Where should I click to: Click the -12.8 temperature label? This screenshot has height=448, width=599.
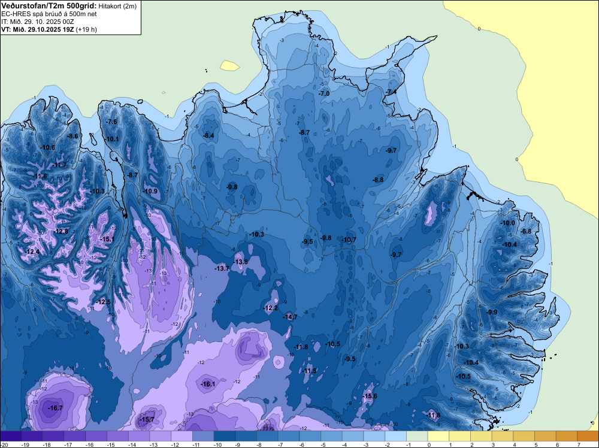(60, 231)
